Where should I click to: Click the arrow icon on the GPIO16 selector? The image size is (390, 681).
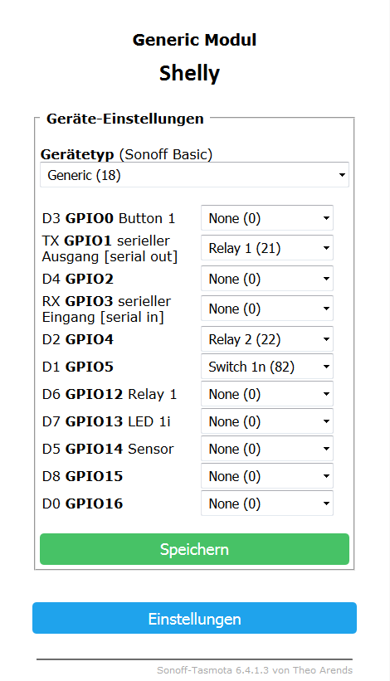point(326,503)
